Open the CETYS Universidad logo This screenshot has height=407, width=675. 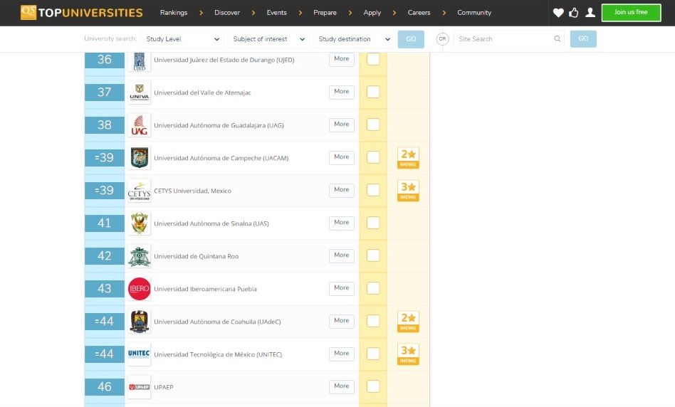pos(140,191)
